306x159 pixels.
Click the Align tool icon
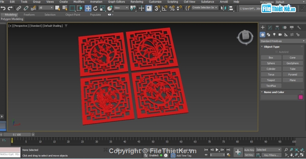[x=231, y=8]
